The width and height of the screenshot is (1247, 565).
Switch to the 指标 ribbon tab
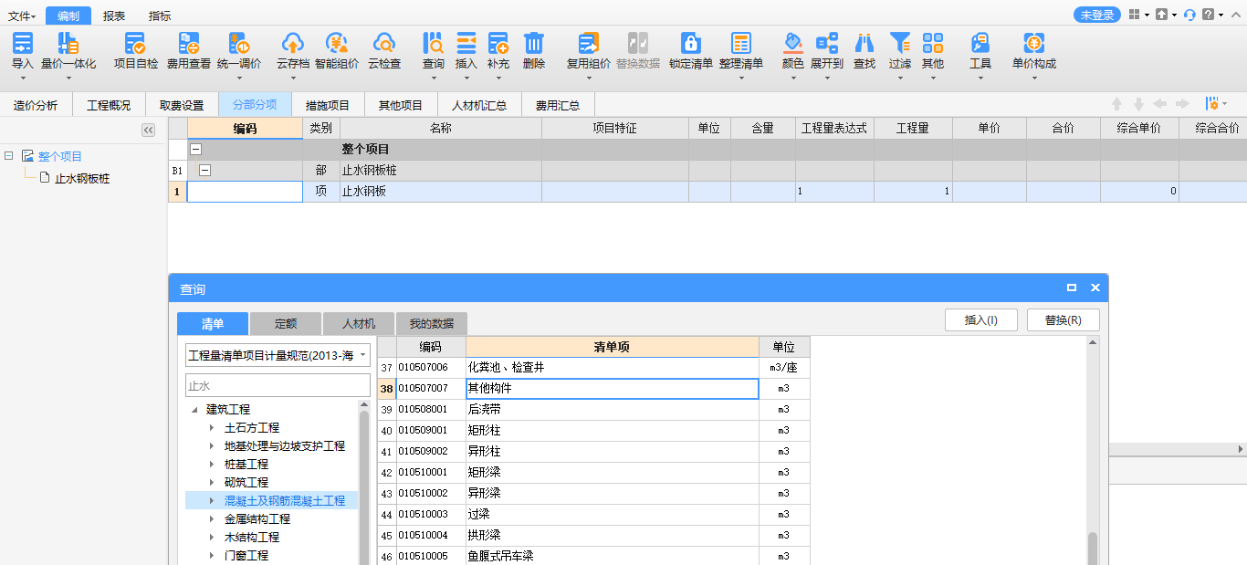(x=159, y=16)
